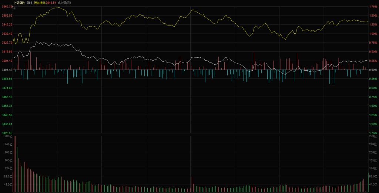Screen dimensions: 379x193
Task: Click the small plus icon below the title
Action: (x=14, y=8)
